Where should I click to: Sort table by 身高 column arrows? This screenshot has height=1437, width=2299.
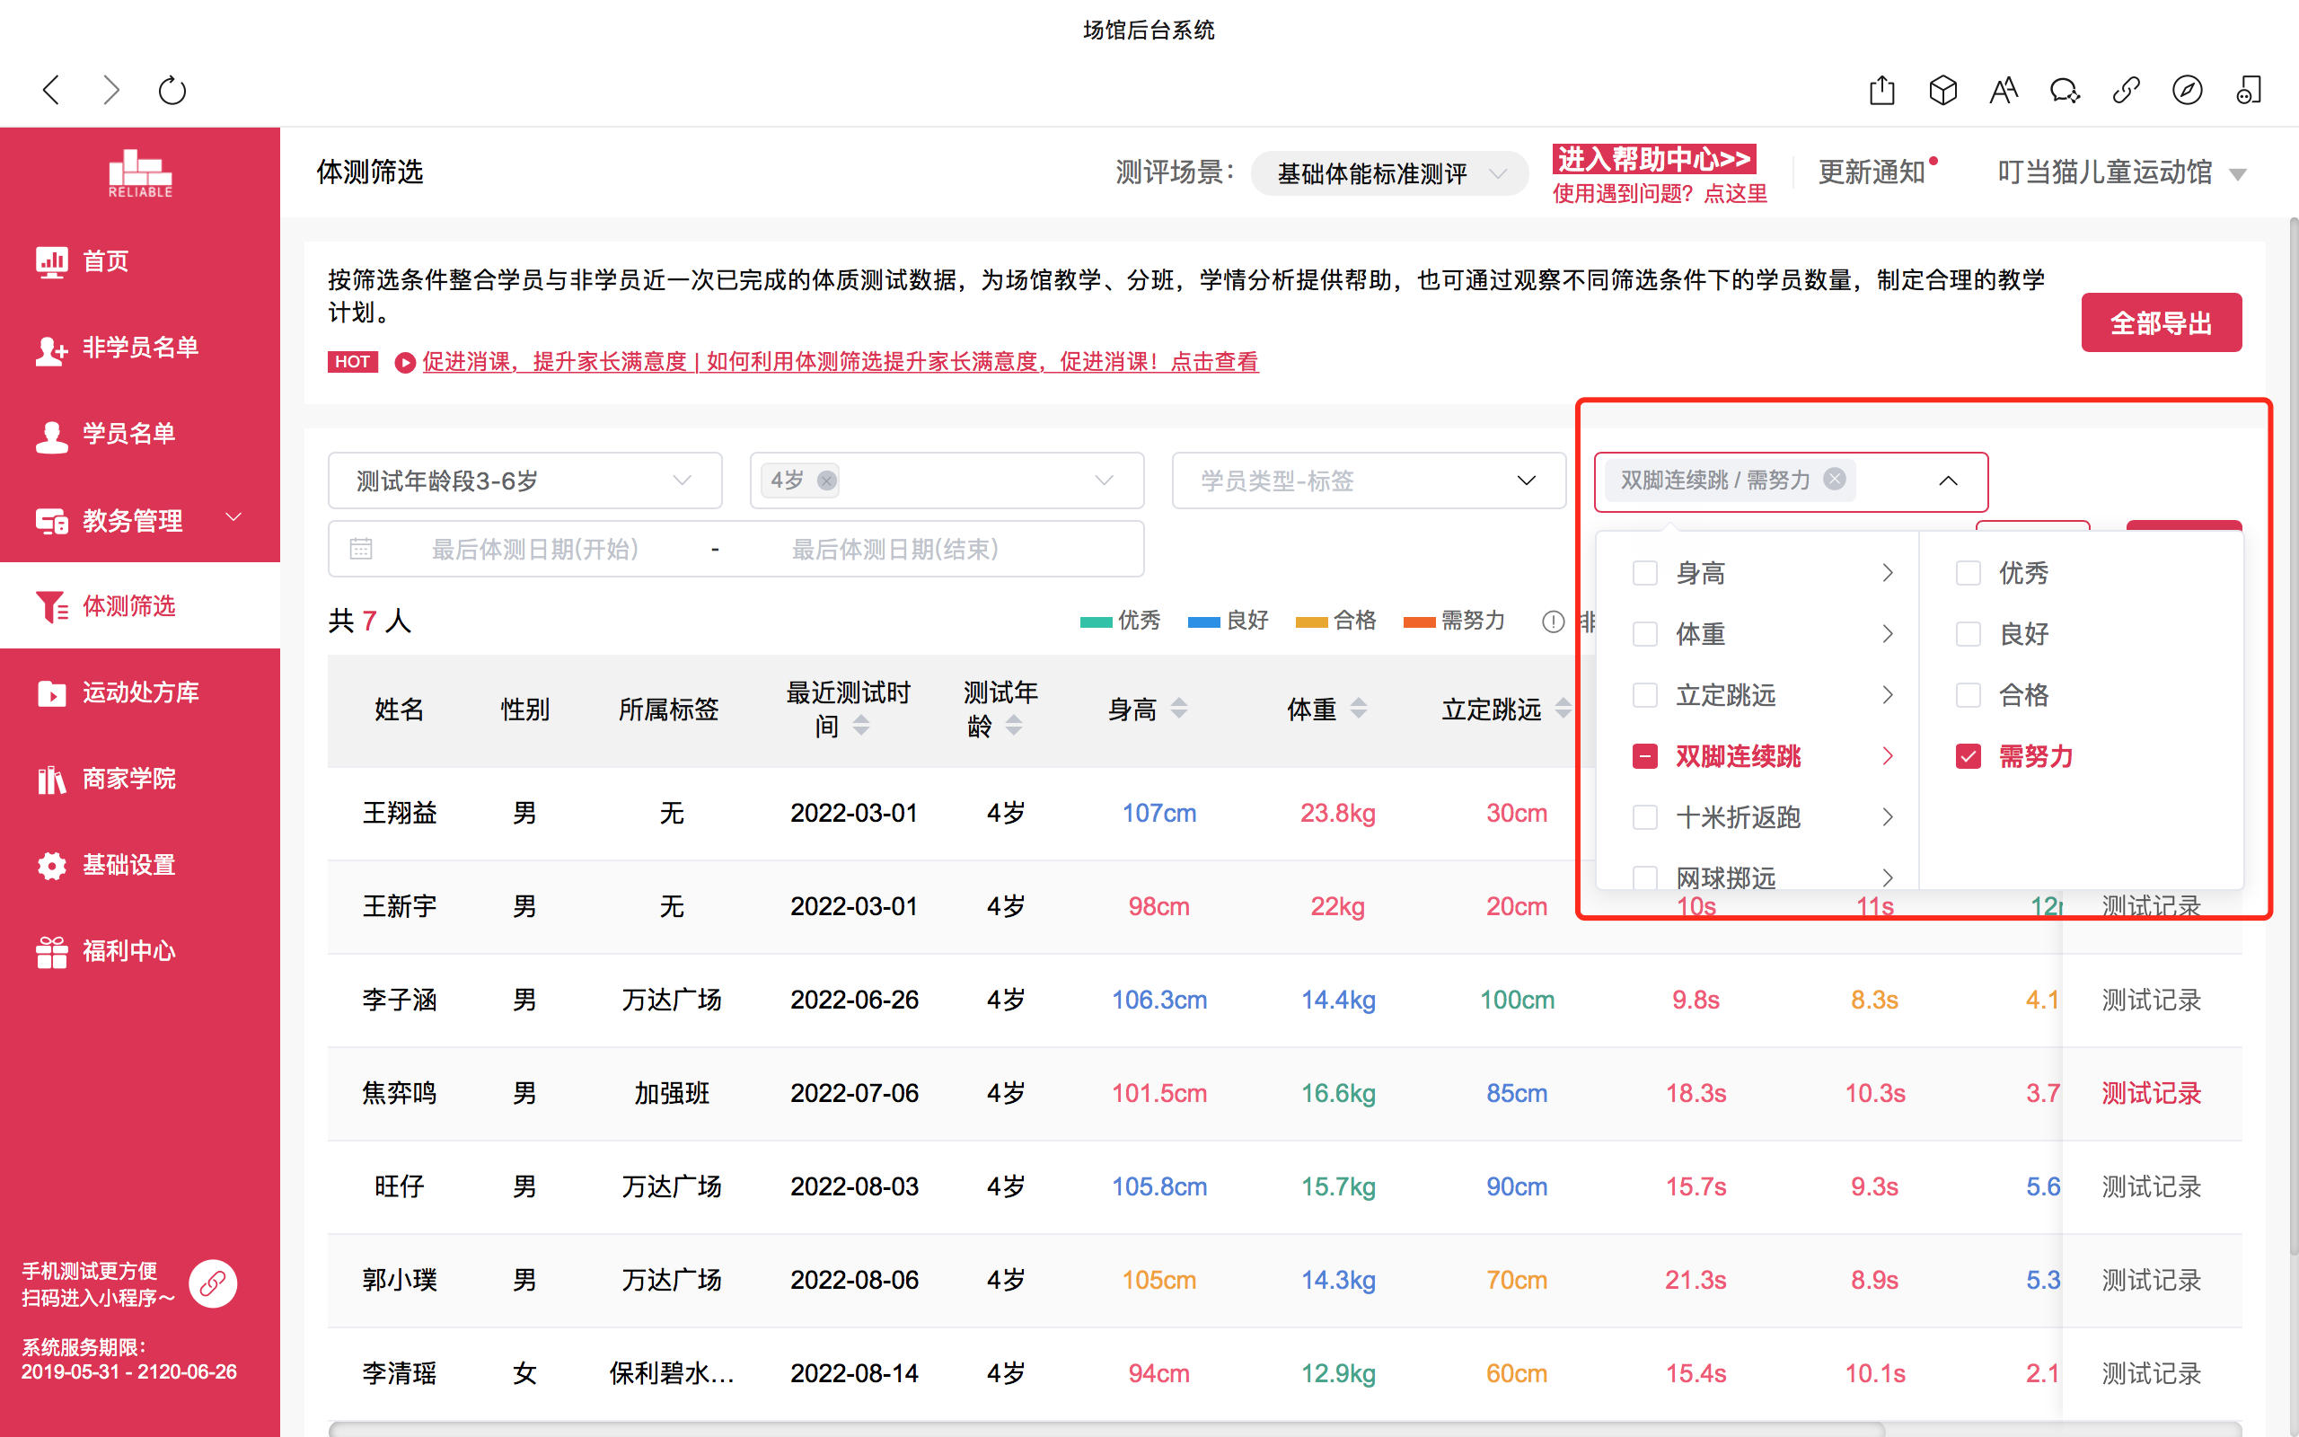[1179, 708]
